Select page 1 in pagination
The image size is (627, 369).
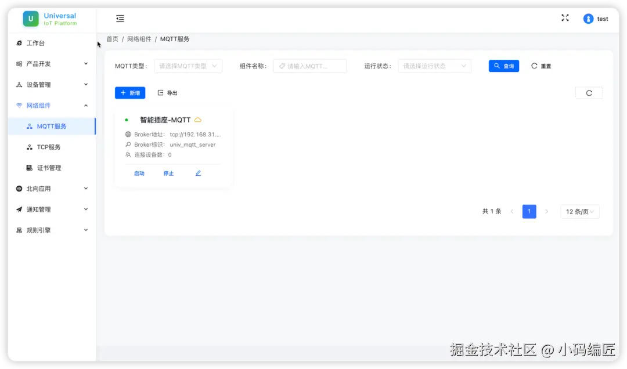click(x=529, y=212)
